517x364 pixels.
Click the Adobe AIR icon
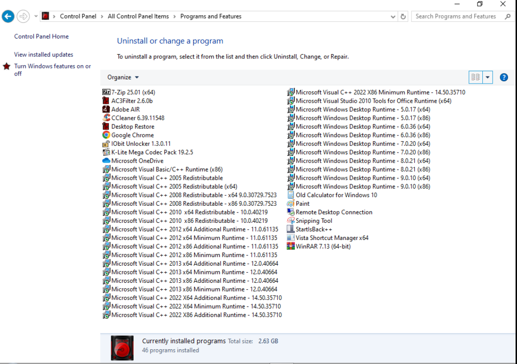coord(106,109)
